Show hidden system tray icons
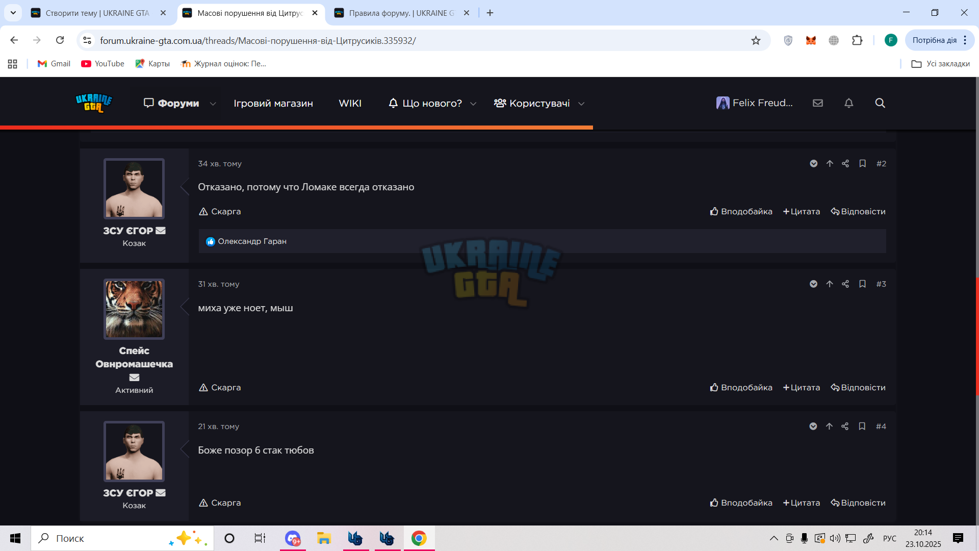 tap(774, 538)
